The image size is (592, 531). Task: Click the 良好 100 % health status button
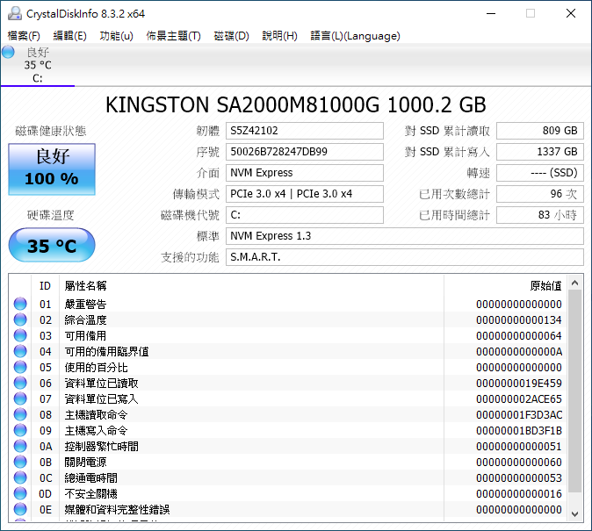(x=52, y=169)
